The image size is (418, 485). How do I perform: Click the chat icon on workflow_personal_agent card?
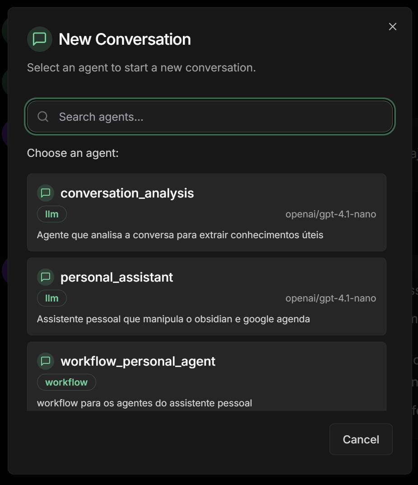click(x=46, y=361)
